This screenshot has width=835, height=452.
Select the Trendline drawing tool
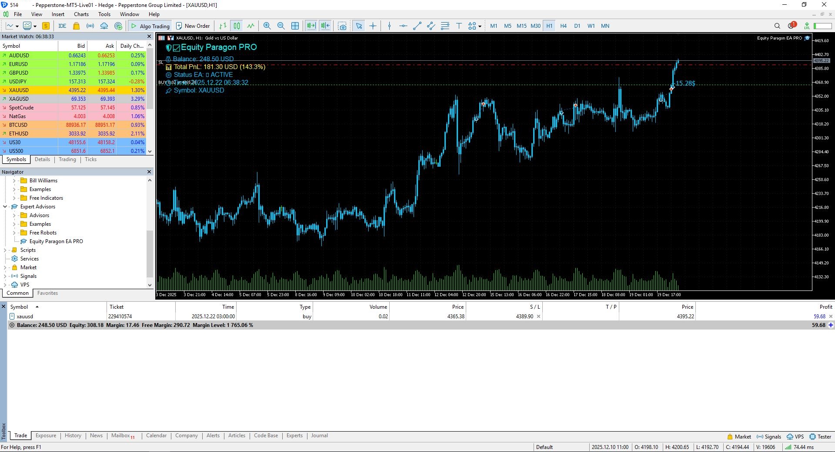(x=417, y=26)
